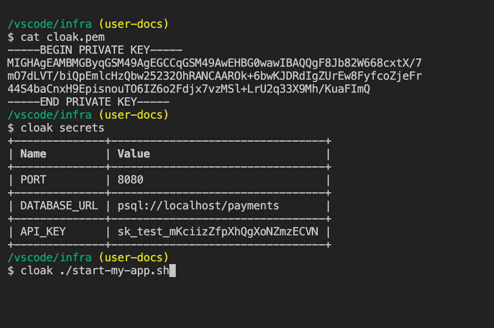This screenshot has height=328, width=494.
Task: Click the ./start-my-app.sh script path
Action: 114,271
